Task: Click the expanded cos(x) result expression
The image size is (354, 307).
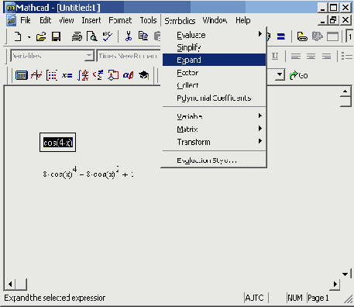Action: (88, 173)
